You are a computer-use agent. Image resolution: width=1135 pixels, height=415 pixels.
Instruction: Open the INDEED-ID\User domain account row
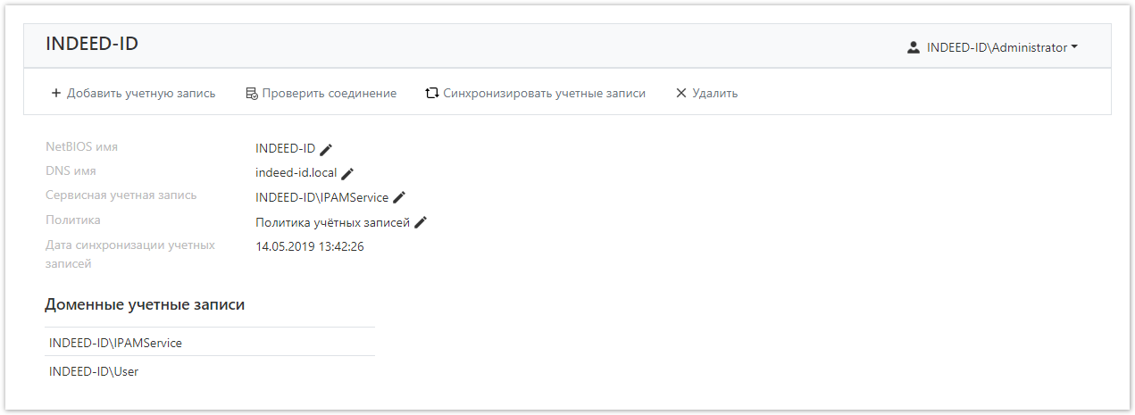(94, 371)
